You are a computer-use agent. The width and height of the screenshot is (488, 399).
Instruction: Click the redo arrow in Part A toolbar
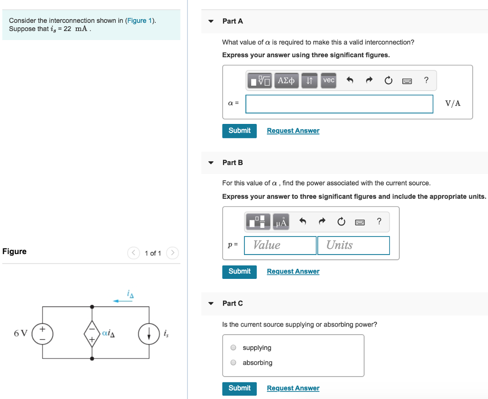tap(369, 80)
